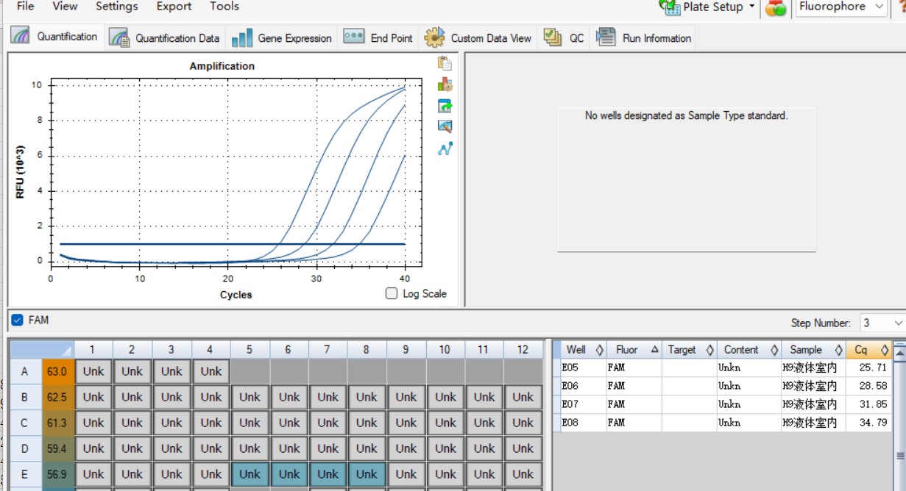Viewport: 906px width, 491px height.
Task: Open the Step Number dropdown
Action: click(x=882, y=323)
